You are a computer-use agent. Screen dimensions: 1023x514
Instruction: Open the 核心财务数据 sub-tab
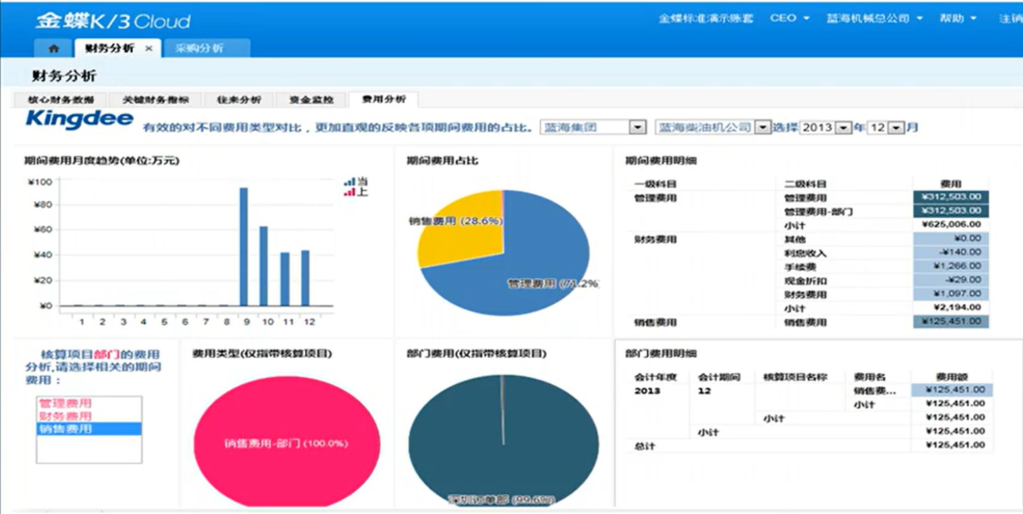[61, 100]
